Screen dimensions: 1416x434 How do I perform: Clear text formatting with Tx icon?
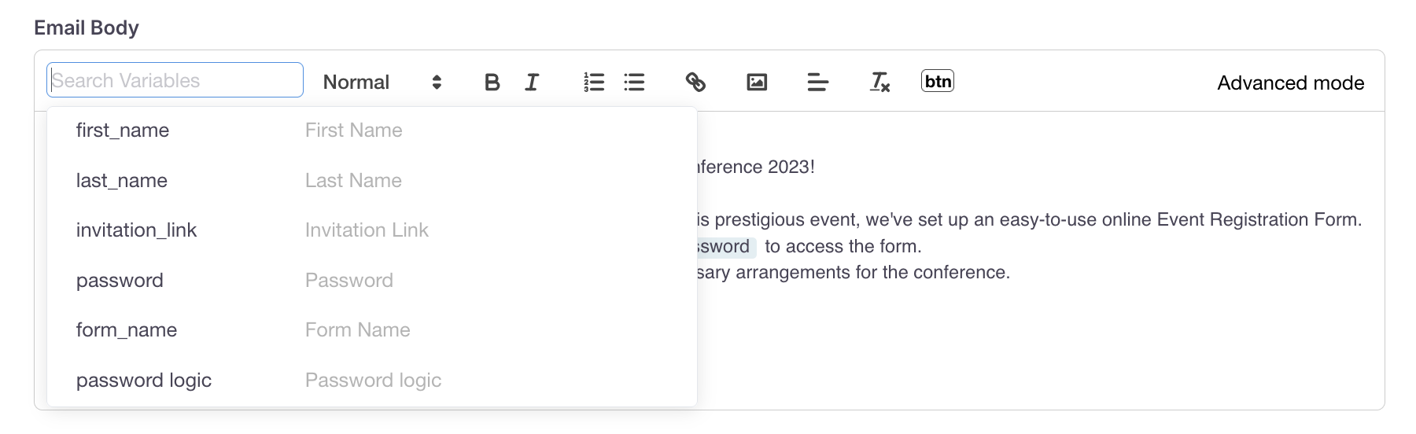[x=879, y=82]
